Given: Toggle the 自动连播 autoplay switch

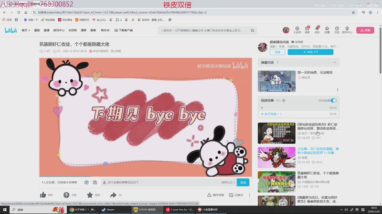Looking at the screenshot, I should [333, 100].
